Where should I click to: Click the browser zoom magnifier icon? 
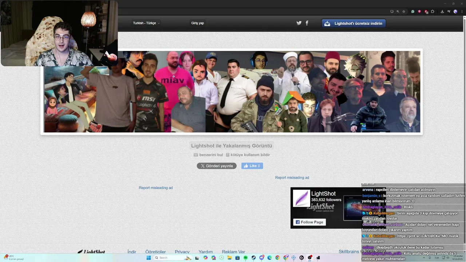click(398, 12)
